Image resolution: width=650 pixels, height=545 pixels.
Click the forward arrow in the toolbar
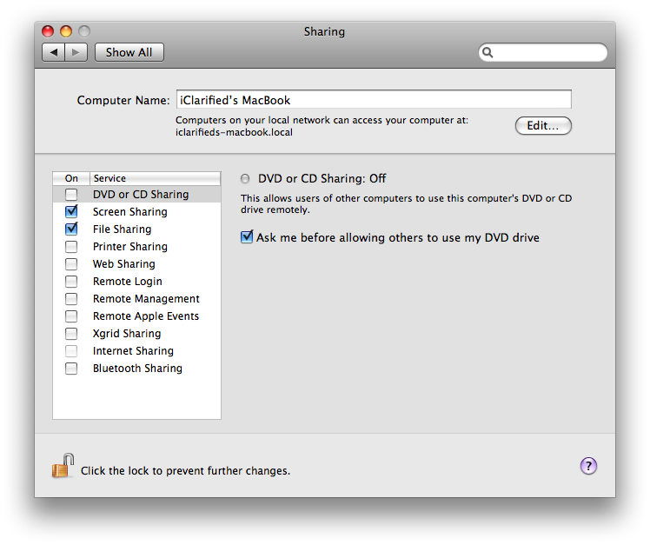(x=76, y=52)
